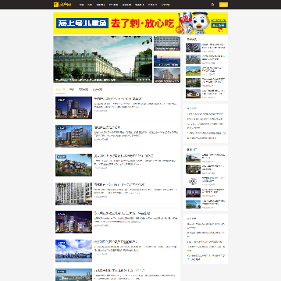Open the red brick terraced building article thumbnail
The image size is (281, 281).
pos(73,165)
